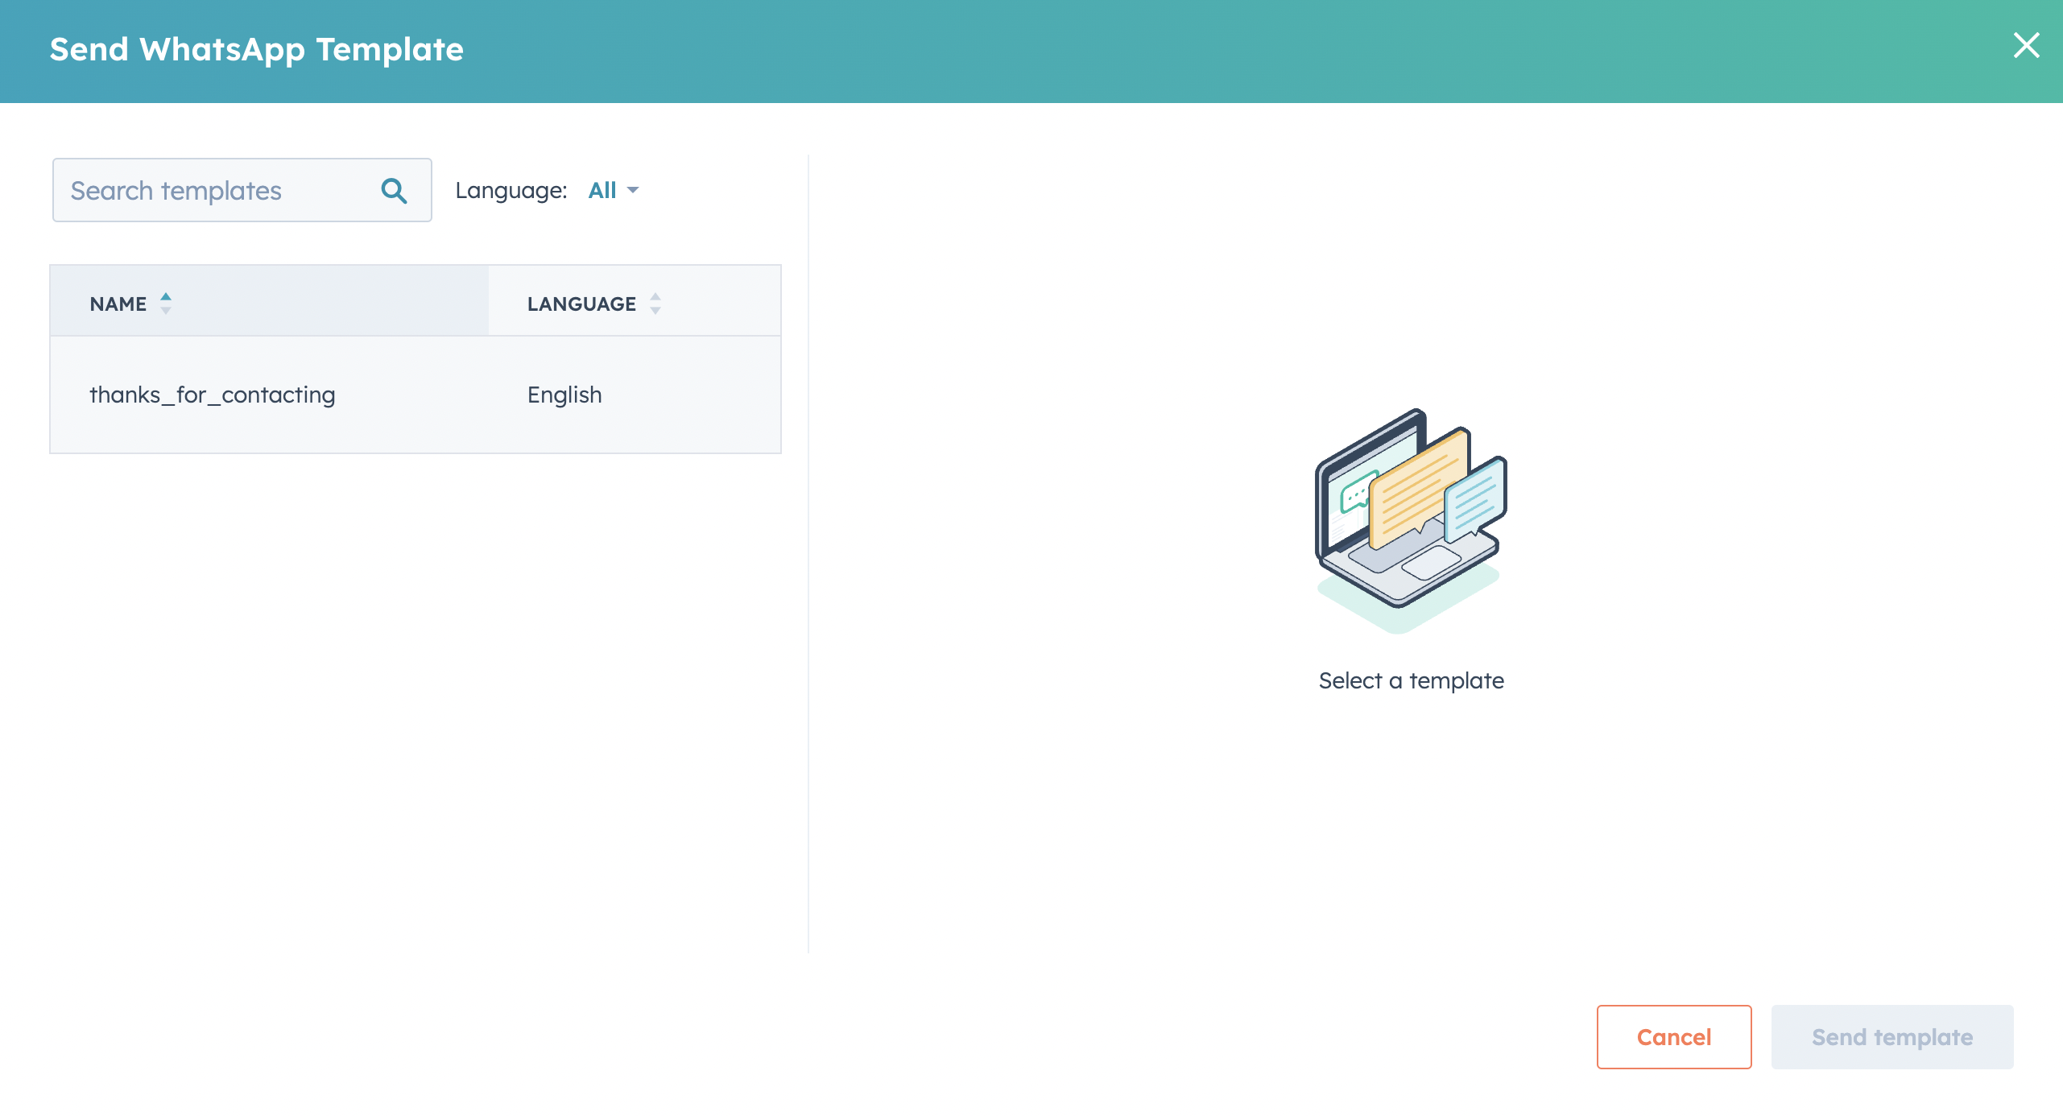Image resolution: width=2063 pixels, height=1116 pixels.
Task: Click the magnifier search icon
Action: (x=394, y=191)
